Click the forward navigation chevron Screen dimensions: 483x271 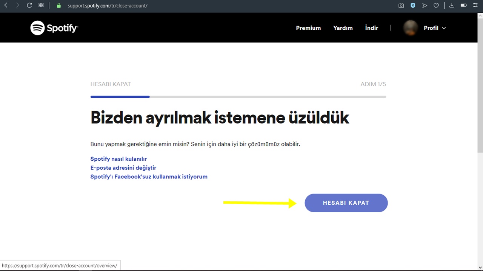pyautogui.click(x=17, y=5)
